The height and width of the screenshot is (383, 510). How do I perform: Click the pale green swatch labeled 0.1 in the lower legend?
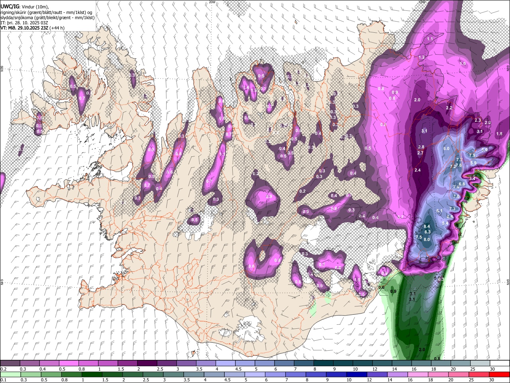pos(10,375)
